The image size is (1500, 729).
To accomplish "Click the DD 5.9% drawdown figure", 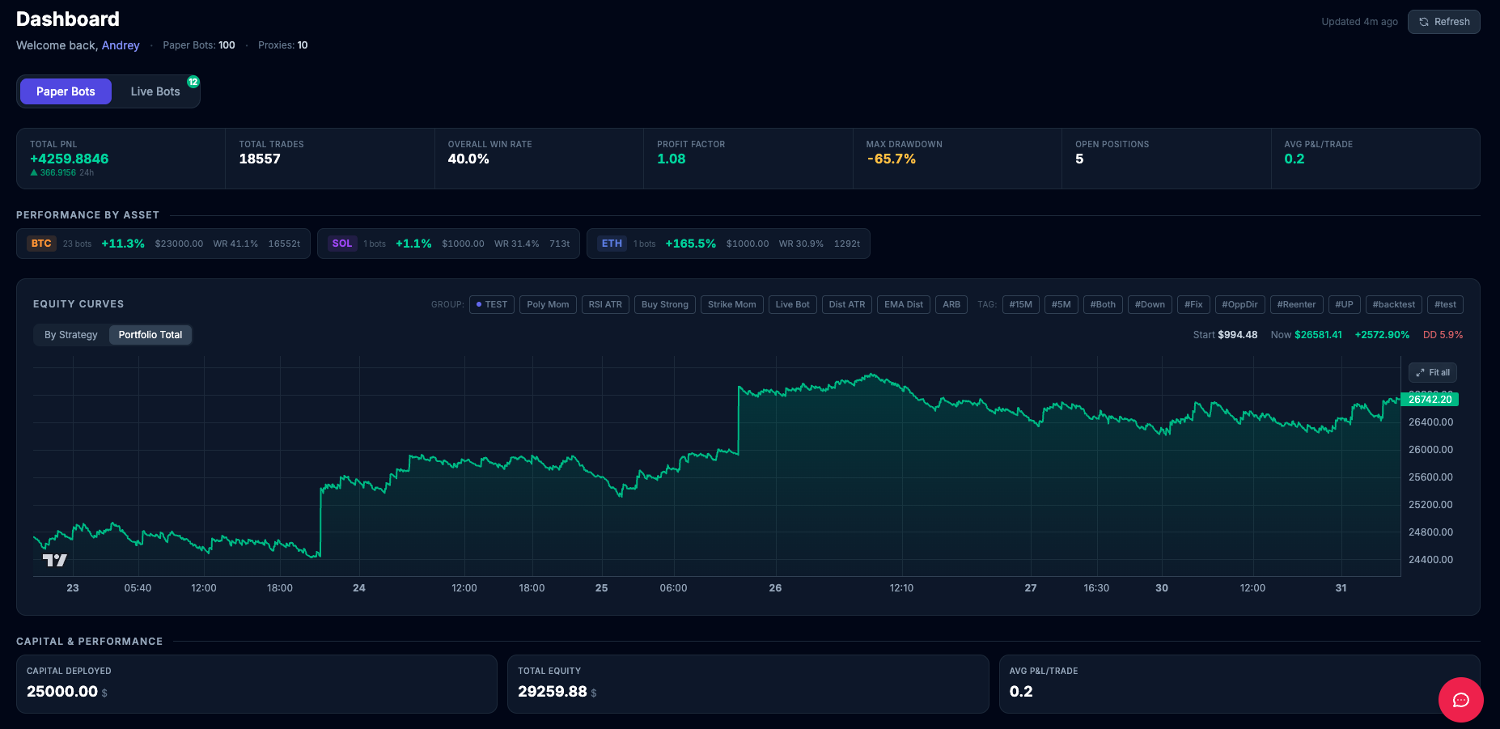I will pos(1443,335).
